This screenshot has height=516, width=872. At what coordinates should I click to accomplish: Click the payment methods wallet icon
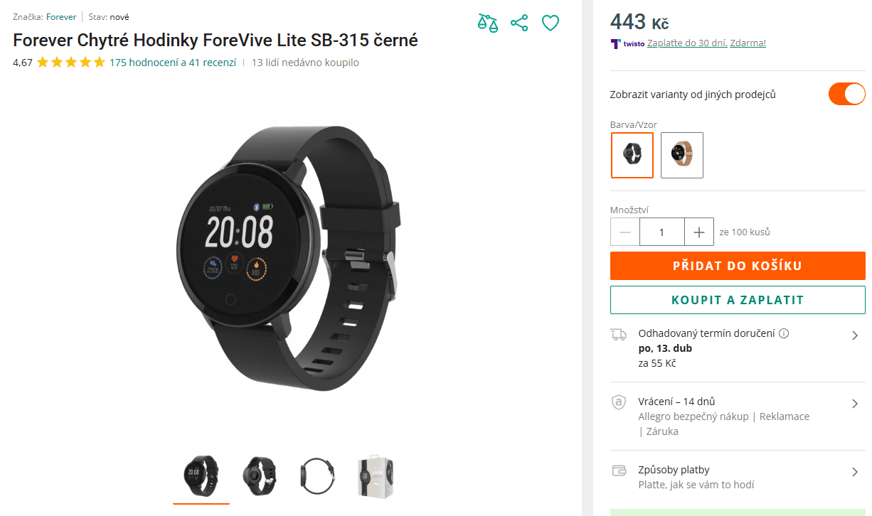pos(619,471)
